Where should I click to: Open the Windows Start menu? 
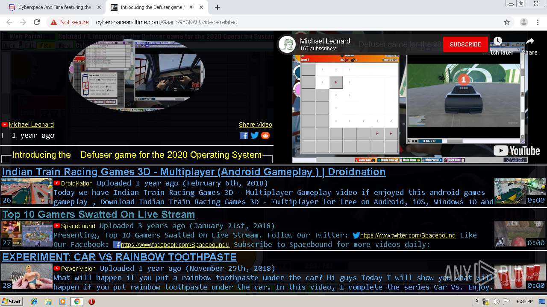coord(12,301)
